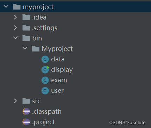Viewport: 151px width, 128px height.
Task: Click the bin folder icon
Action: click(x=26, y=38)
